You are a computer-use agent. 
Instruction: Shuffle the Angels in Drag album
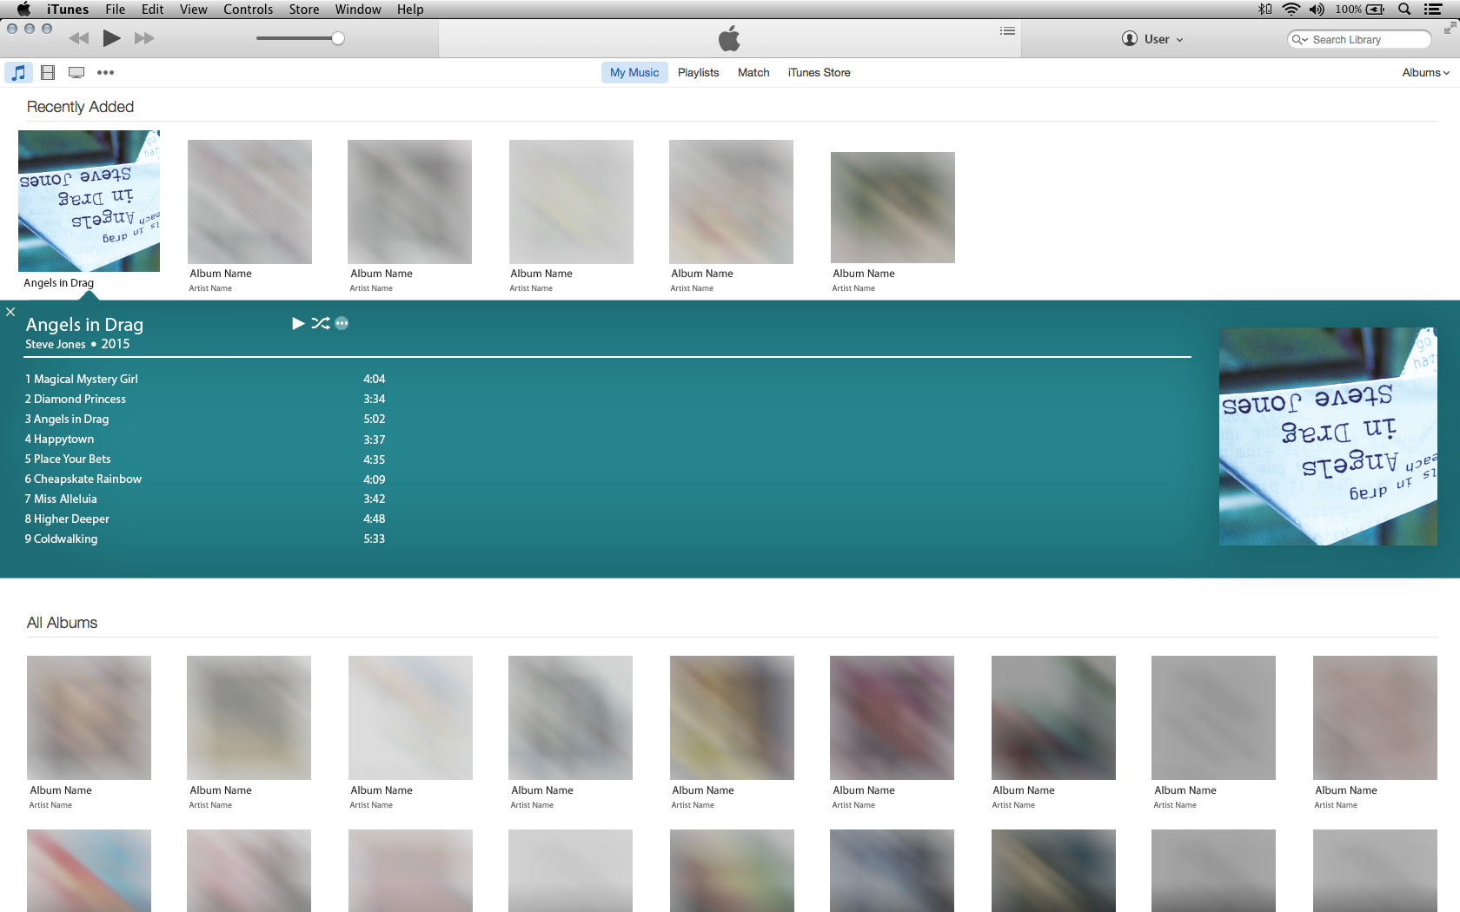point(321,323)
